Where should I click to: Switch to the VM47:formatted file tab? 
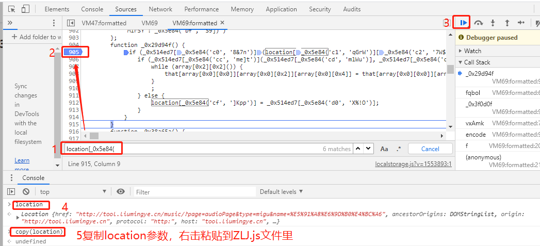tap(104, 23)
